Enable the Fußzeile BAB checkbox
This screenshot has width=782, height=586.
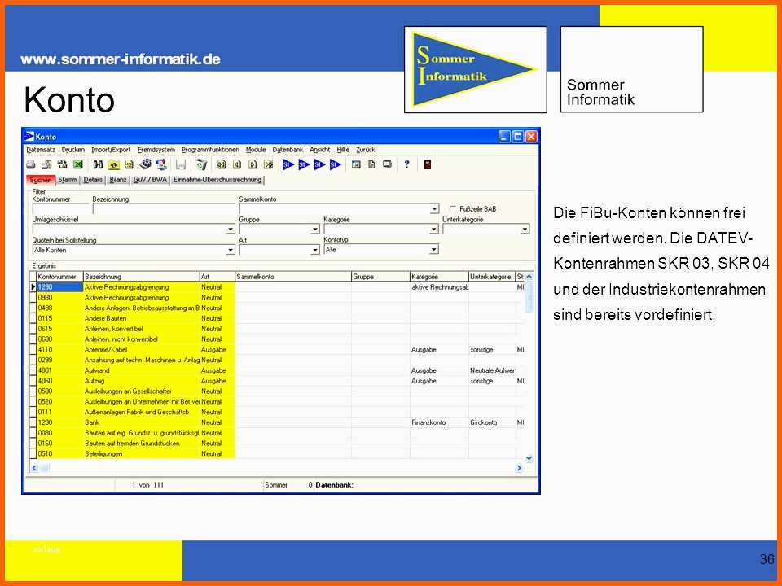coord(453,209)
